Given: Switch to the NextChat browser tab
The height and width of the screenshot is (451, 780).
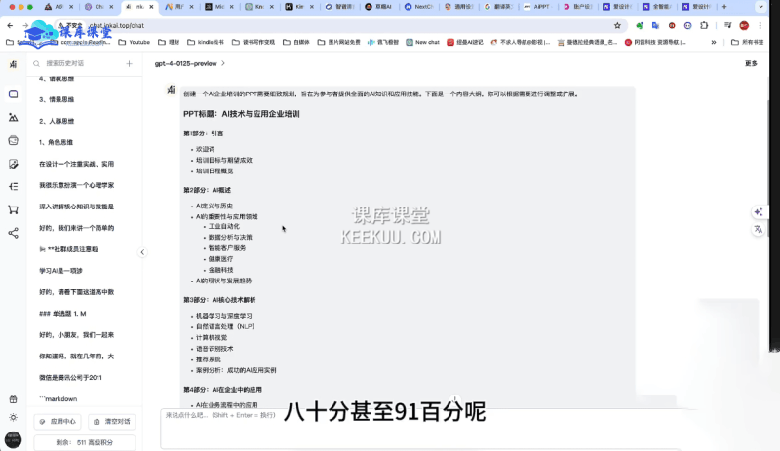Looking at the screenshot, I should (419, 7).
